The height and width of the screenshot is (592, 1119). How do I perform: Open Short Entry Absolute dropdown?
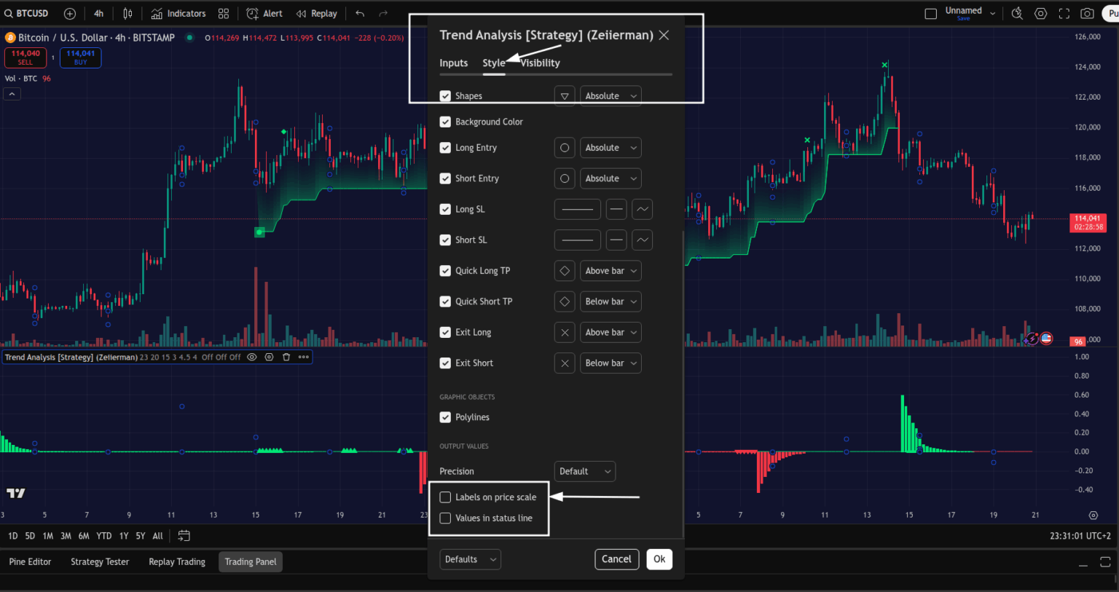[x=610, y=178]
